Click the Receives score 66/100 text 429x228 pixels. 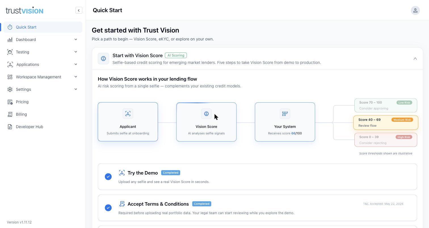coord(285,133)
